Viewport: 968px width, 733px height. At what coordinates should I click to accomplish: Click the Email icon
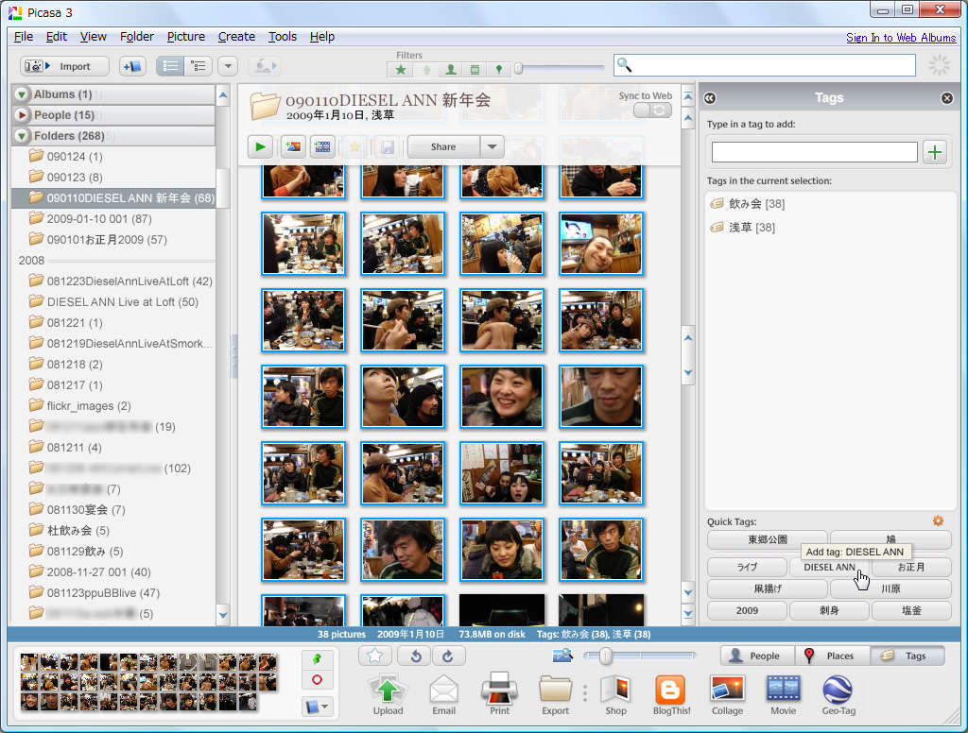tap(444, 695)
